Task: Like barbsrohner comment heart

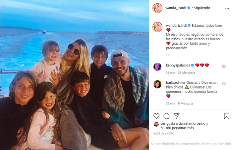Action: pyautogui.click(x=224, y=84)
